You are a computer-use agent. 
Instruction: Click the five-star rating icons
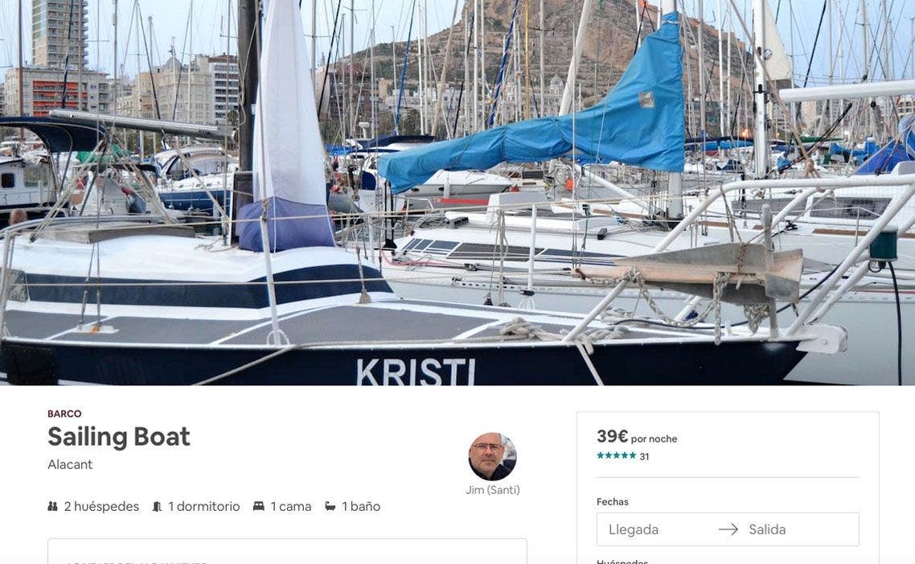coord(616,455)
